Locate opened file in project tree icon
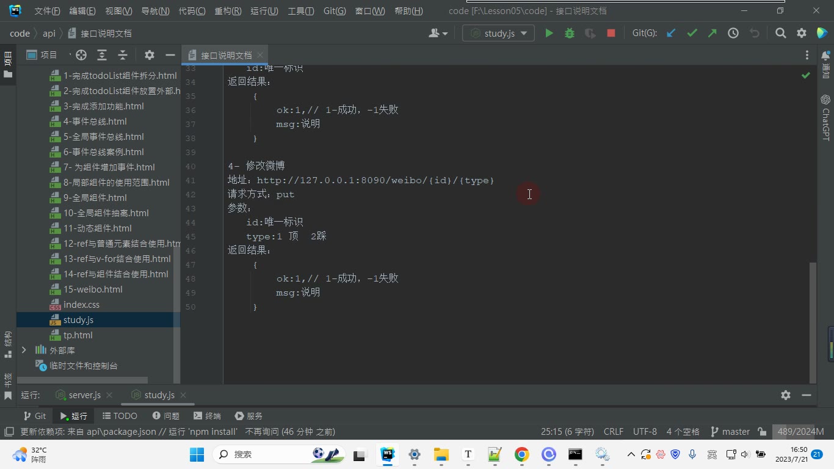 coord(81,55)
